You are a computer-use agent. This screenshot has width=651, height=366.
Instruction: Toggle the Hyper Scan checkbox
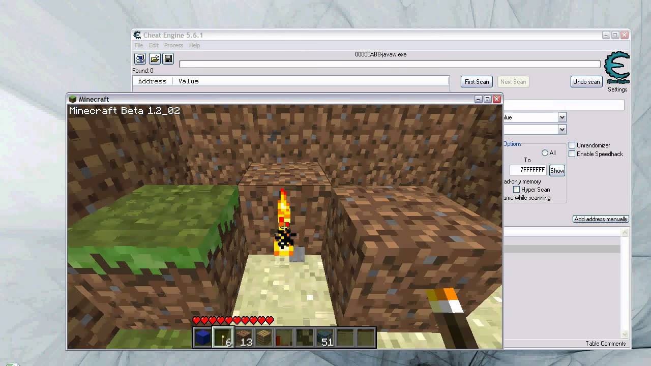[516, 190]
